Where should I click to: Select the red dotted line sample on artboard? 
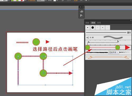(22, 42)
